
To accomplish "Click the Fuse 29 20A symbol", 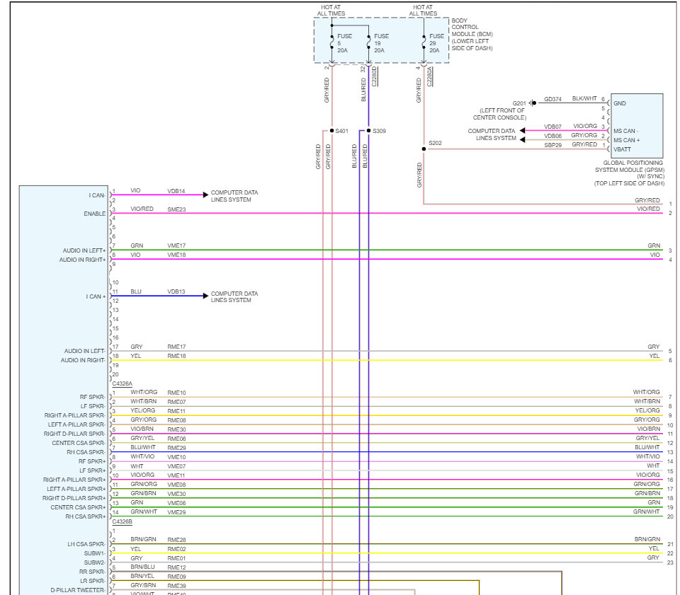I will (x=424, y=42).
